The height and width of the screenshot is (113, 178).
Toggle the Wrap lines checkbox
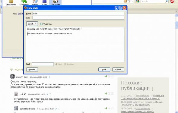point(41,24)
